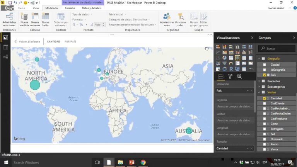This screenshot has height=167, width=297.
Task: Select the Line chart visualization icon
Action: point(218,52)
